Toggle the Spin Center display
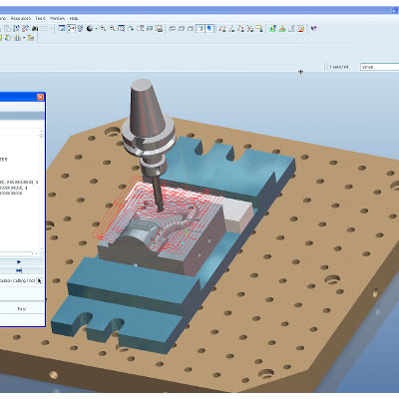This screenshot has height=399, width=399. [71, 28]
